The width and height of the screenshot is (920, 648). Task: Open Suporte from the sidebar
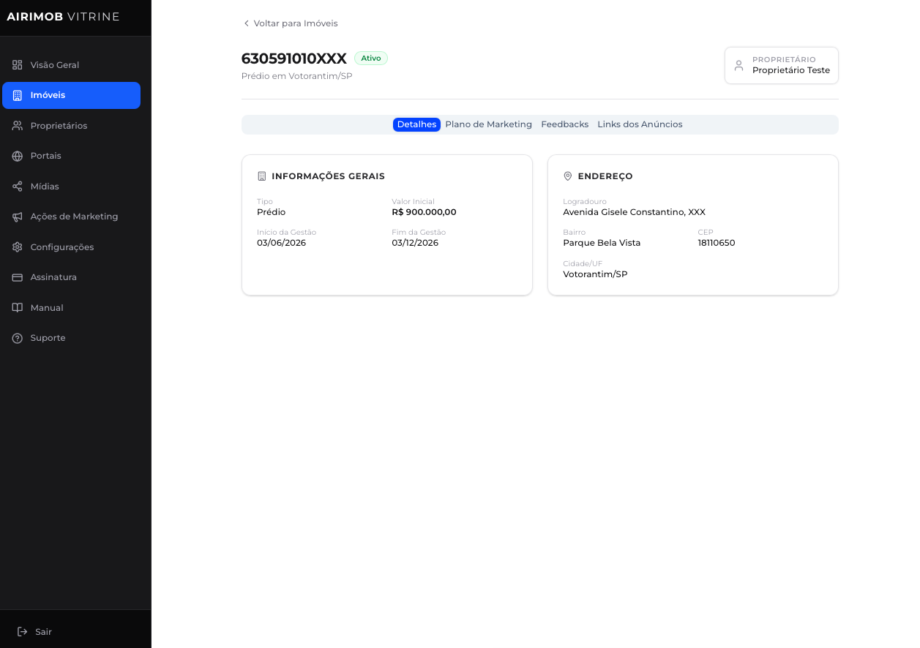tap(71, 338)
